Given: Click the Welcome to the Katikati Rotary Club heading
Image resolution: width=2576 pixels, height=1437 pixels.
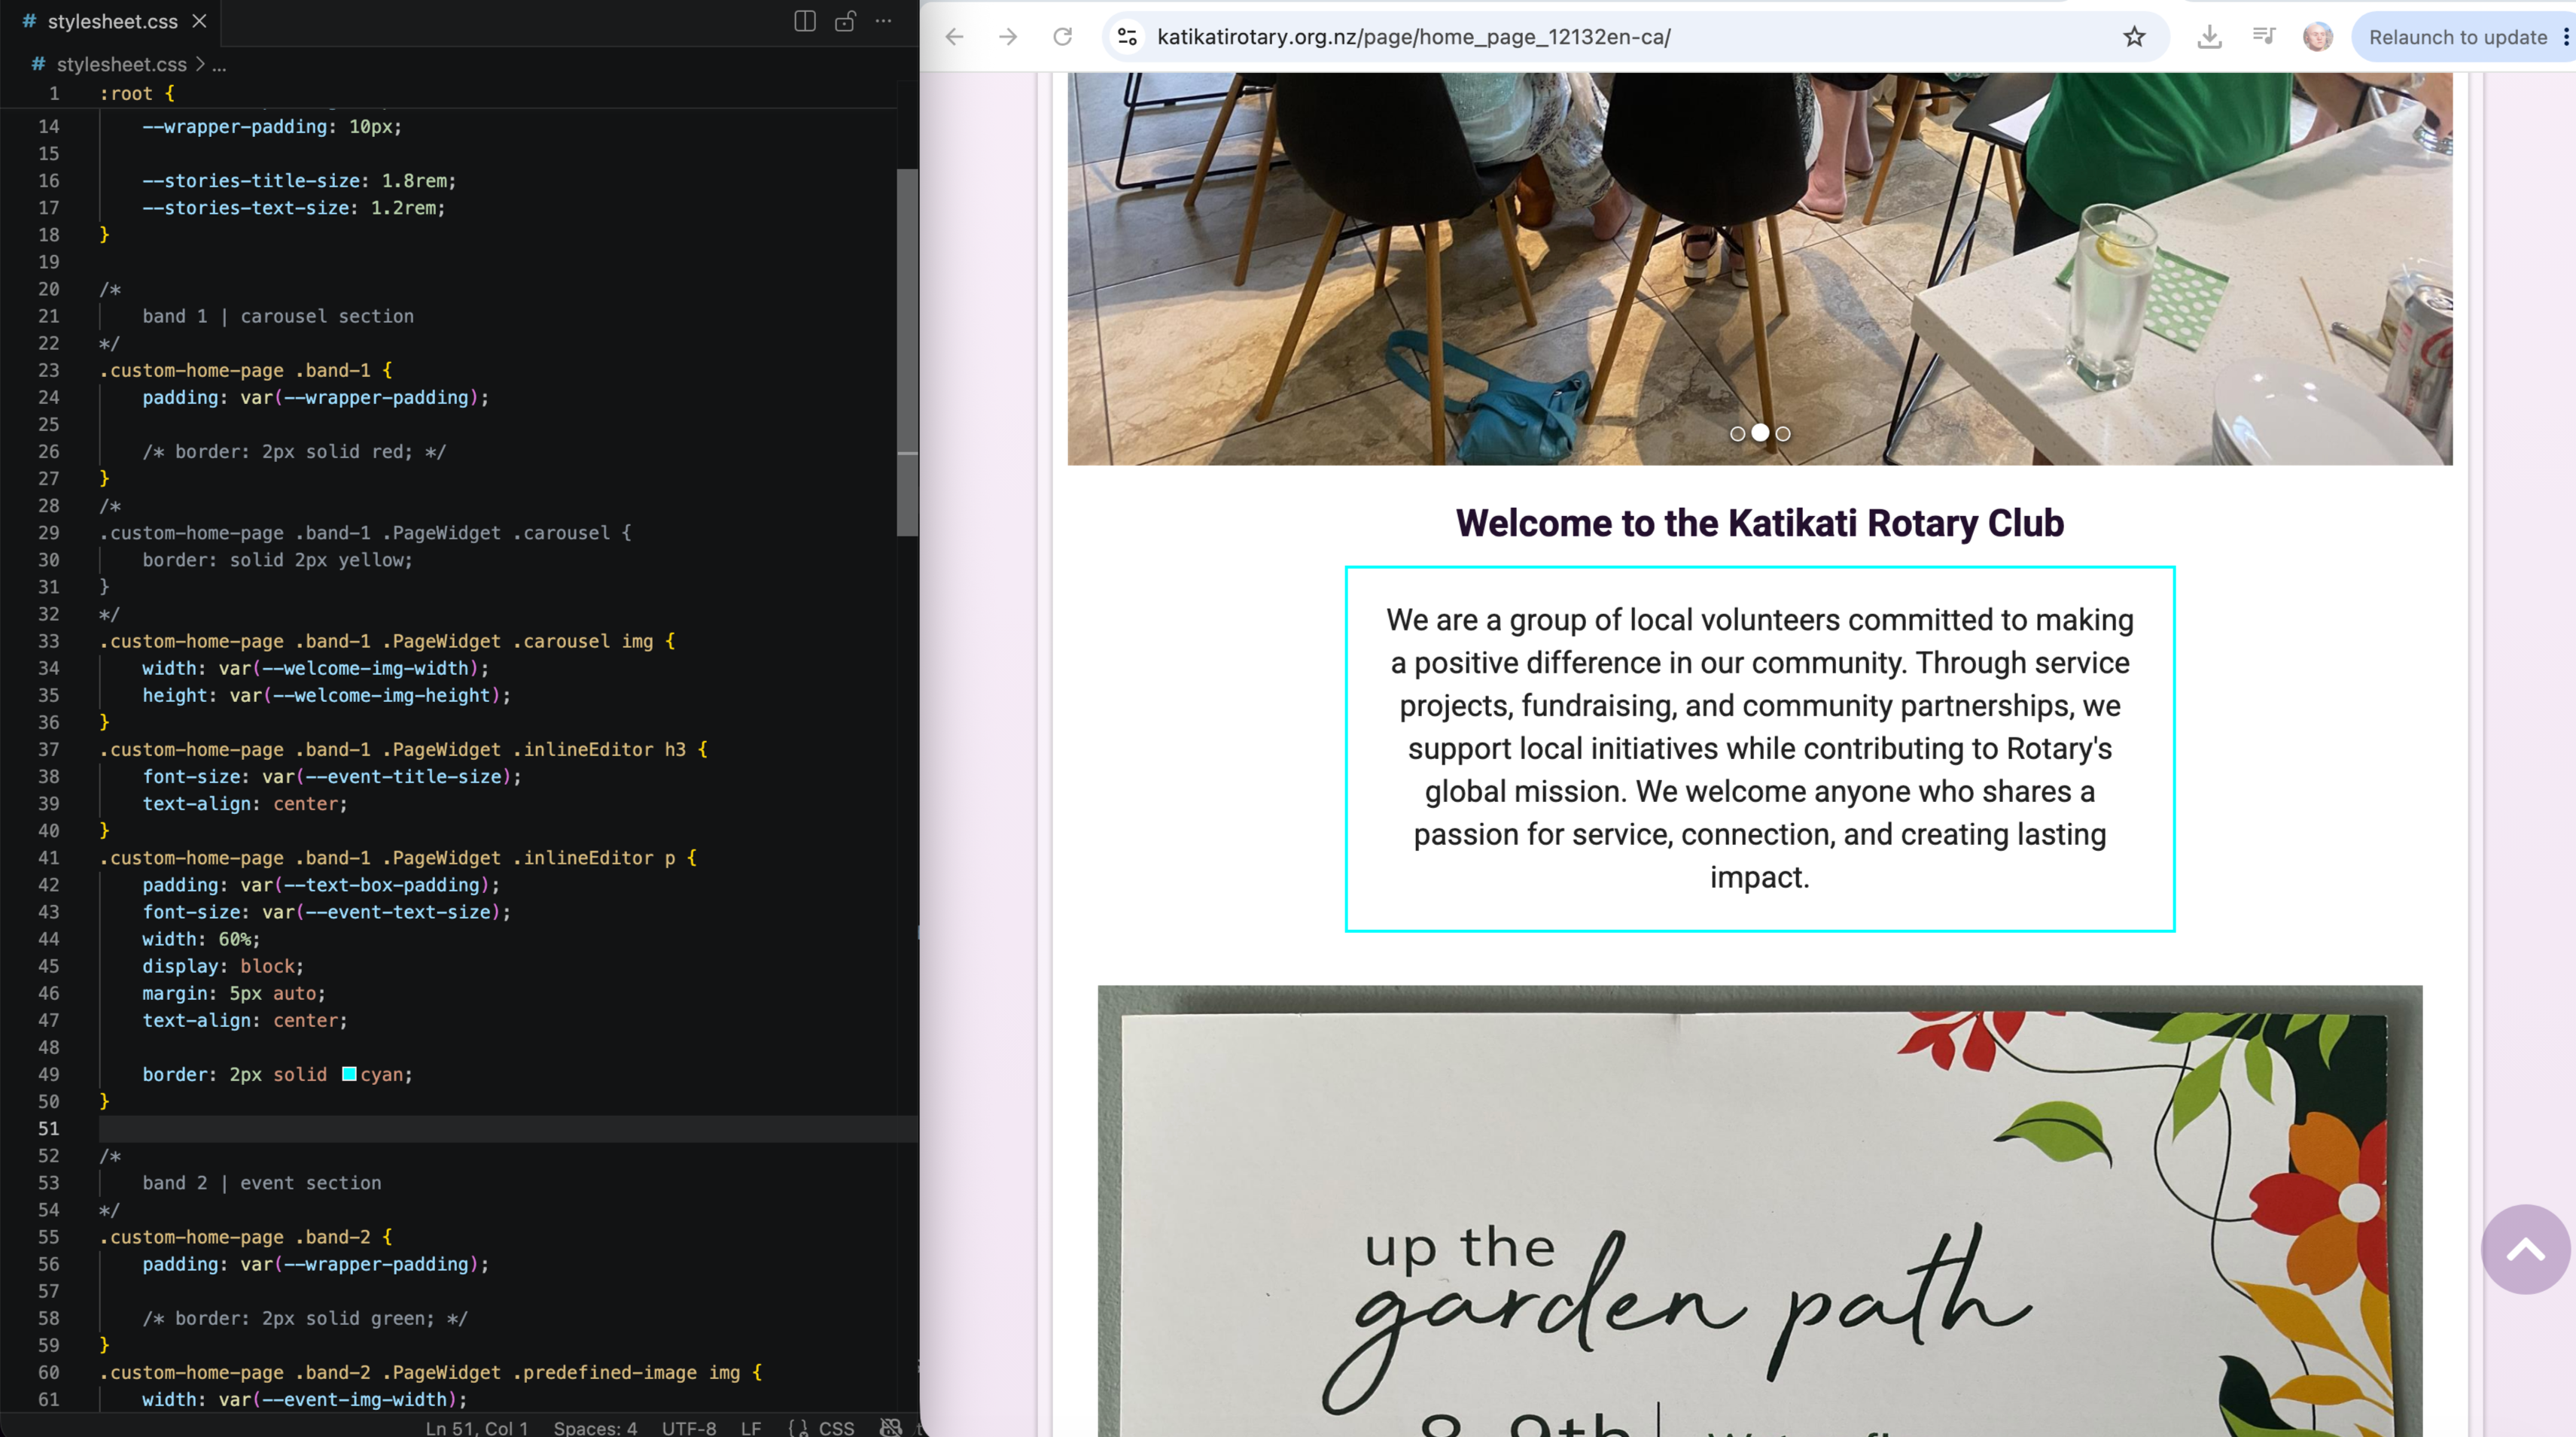Looking at the screenshot, I should 1760,523.
